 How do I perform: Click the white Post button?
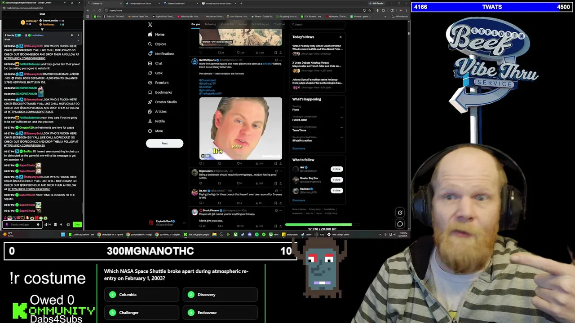pos(164,144)
